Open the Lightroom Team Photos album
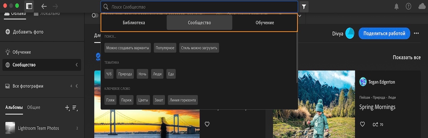Viewport: 428px width, 138px height. point(42,128)
